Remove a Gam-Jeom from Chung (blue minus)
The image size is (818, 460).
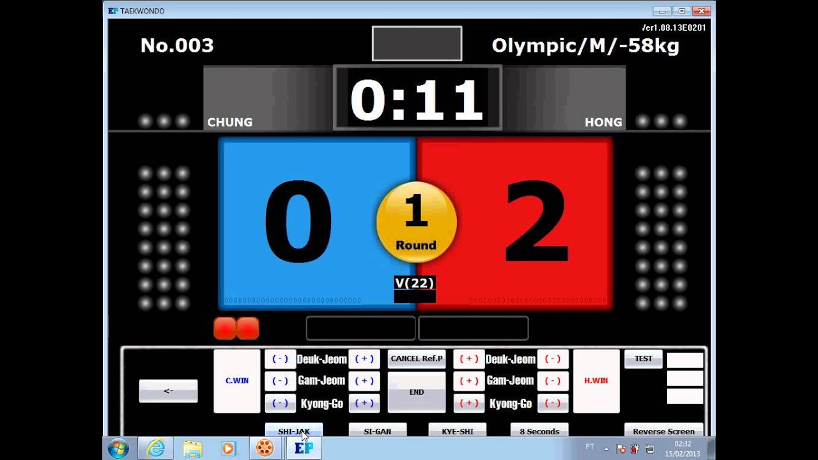click(x=280, y=381)
